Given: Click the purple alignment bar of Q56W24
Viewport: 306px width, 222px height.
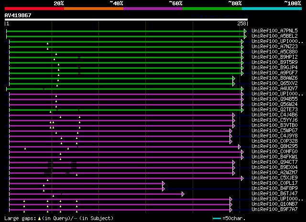Looking at the screenshot, I should pos(125,105).
